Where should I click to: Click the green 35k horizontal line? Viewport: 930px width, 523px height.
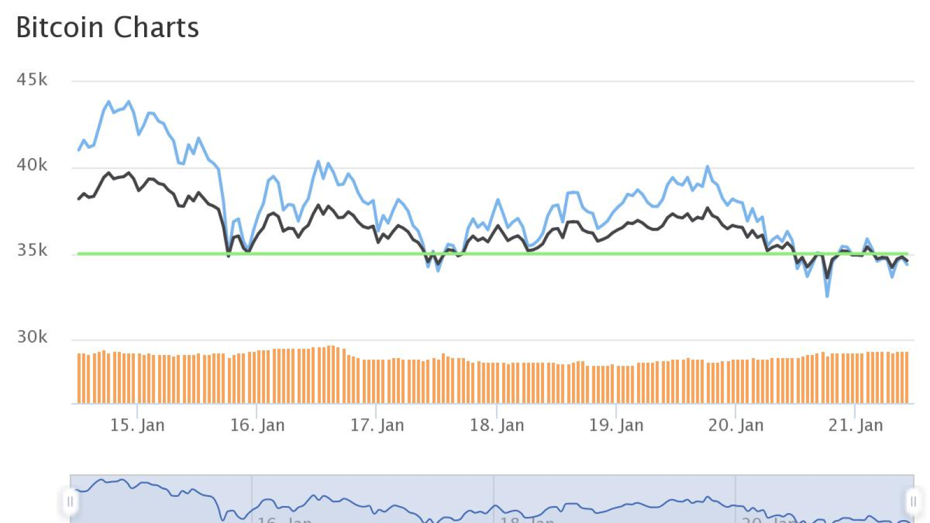[492, 254]
